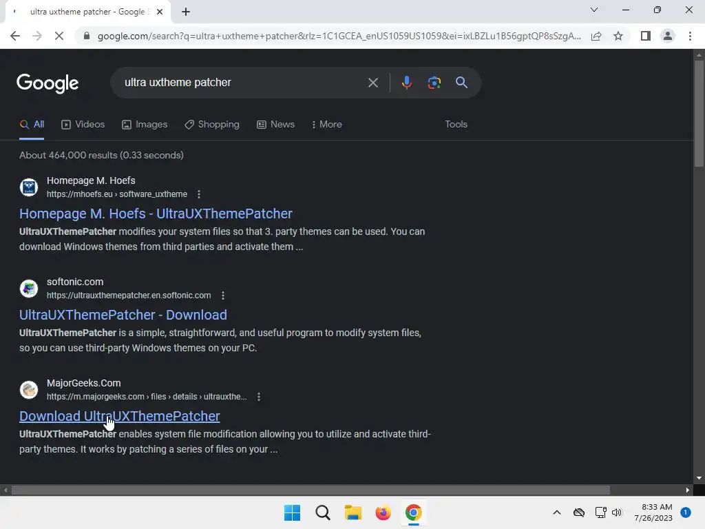705x529 pixels.
Task: Open more options for the mhoefs.eu result
Action: coord(199,194)
